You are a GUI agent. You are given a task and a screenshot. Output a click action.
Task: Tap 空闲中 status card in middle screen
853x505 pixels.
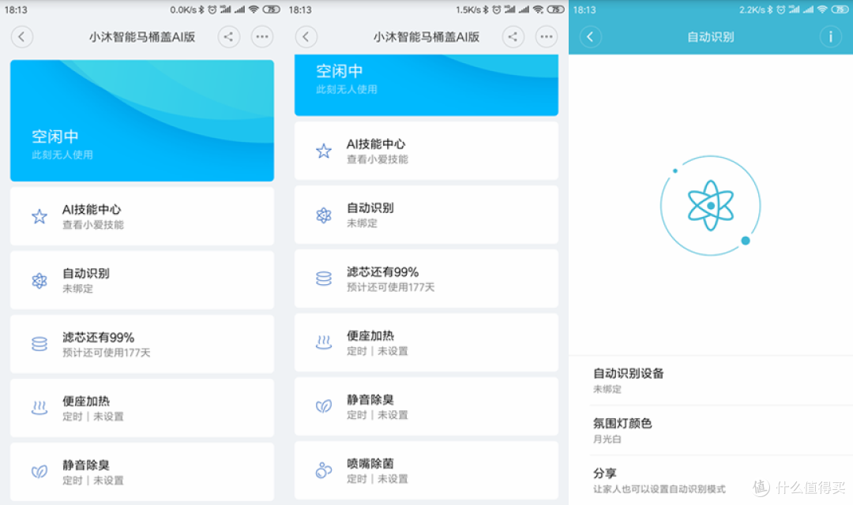(426, 84)
